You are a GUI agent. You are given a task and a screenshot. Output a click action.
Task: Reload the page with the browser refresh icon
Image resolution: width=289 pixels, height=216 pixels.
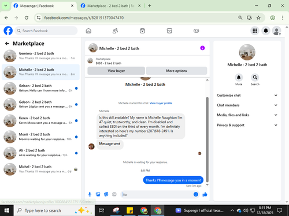(27, 18)
